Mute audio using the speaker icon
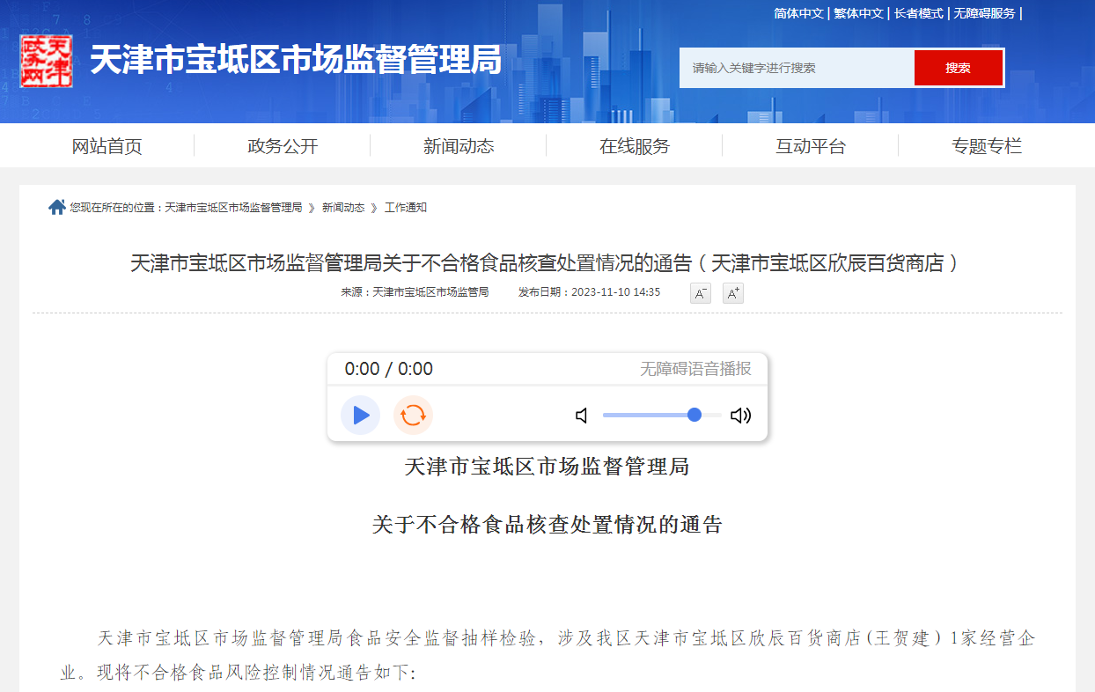1095x692 pixels. click(582, 416)
